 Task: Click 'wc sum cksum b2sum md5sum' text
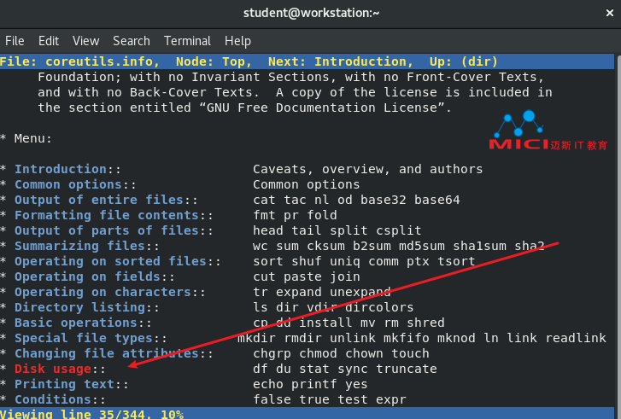coord(349,246)
